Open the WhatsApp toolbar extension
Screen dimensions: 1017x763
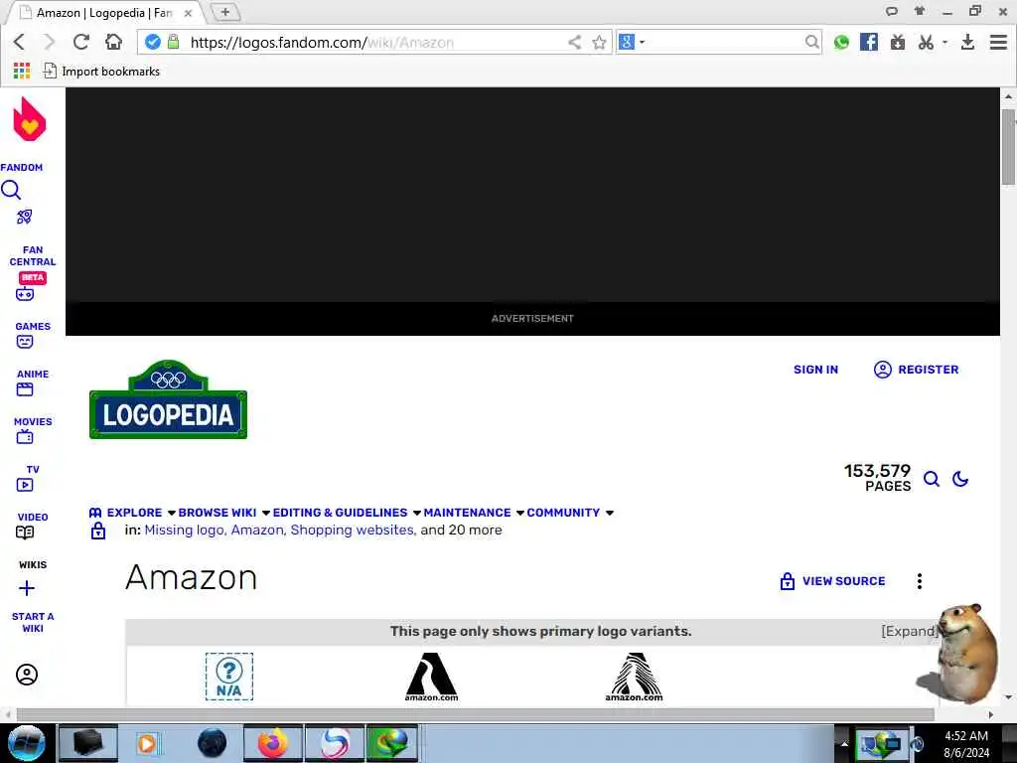click(842, 42)
